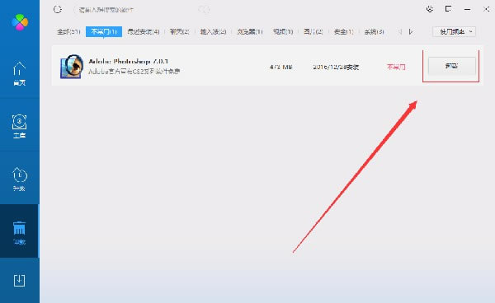Image resolution: width=495 pixels, height=303 pixels.
Task: Open the Input Method 输入法(2) tab
Action: click(213, 32)
